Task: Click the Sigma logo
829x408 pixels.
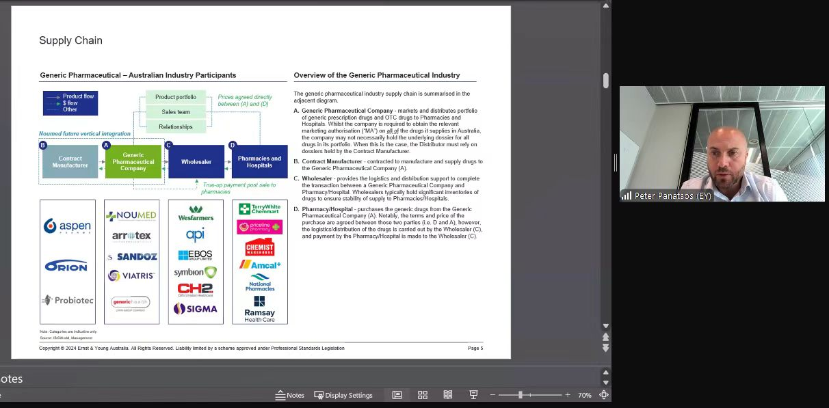Action: [196, 309]
